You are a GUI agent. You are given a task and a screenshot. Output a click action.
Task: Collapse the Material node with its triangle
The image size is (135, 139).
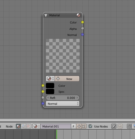tap(46, 15)
